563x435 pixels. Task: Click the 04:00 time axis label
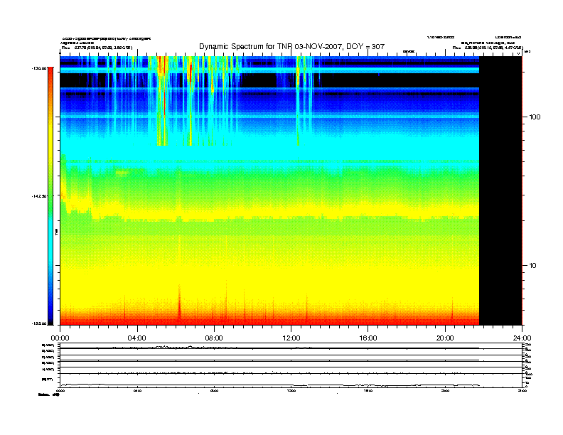pos(137,338)
